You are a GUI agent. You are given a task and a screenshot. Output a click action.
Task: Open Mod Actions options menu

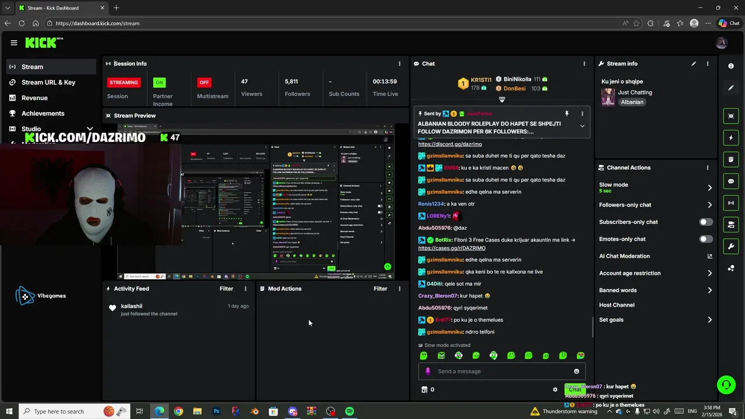(x=399, y=289)
